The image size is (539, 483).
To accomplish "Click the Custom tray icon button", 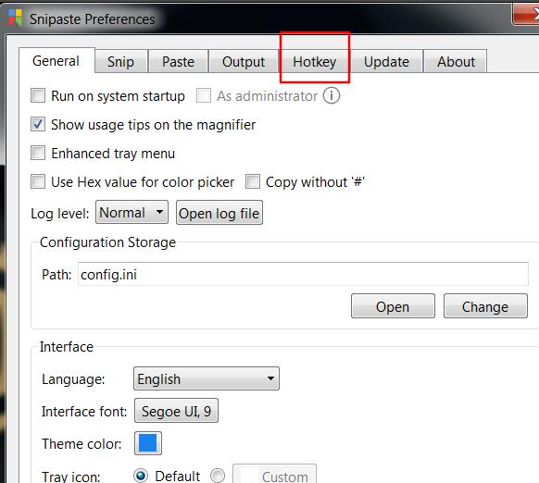I will pyautogui.click(x=275, y=474).
